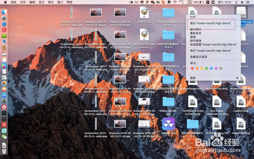The height and width of the screenshot is (159, 254).
Task: Select calibre.dmg file on desktop
Action: point(241,102)
